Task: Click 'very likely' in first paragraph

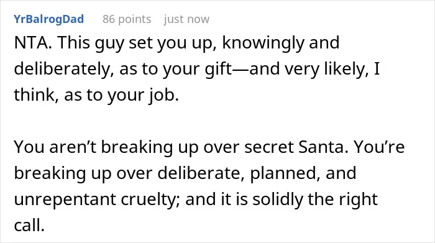Action: (x=327, y=70)
